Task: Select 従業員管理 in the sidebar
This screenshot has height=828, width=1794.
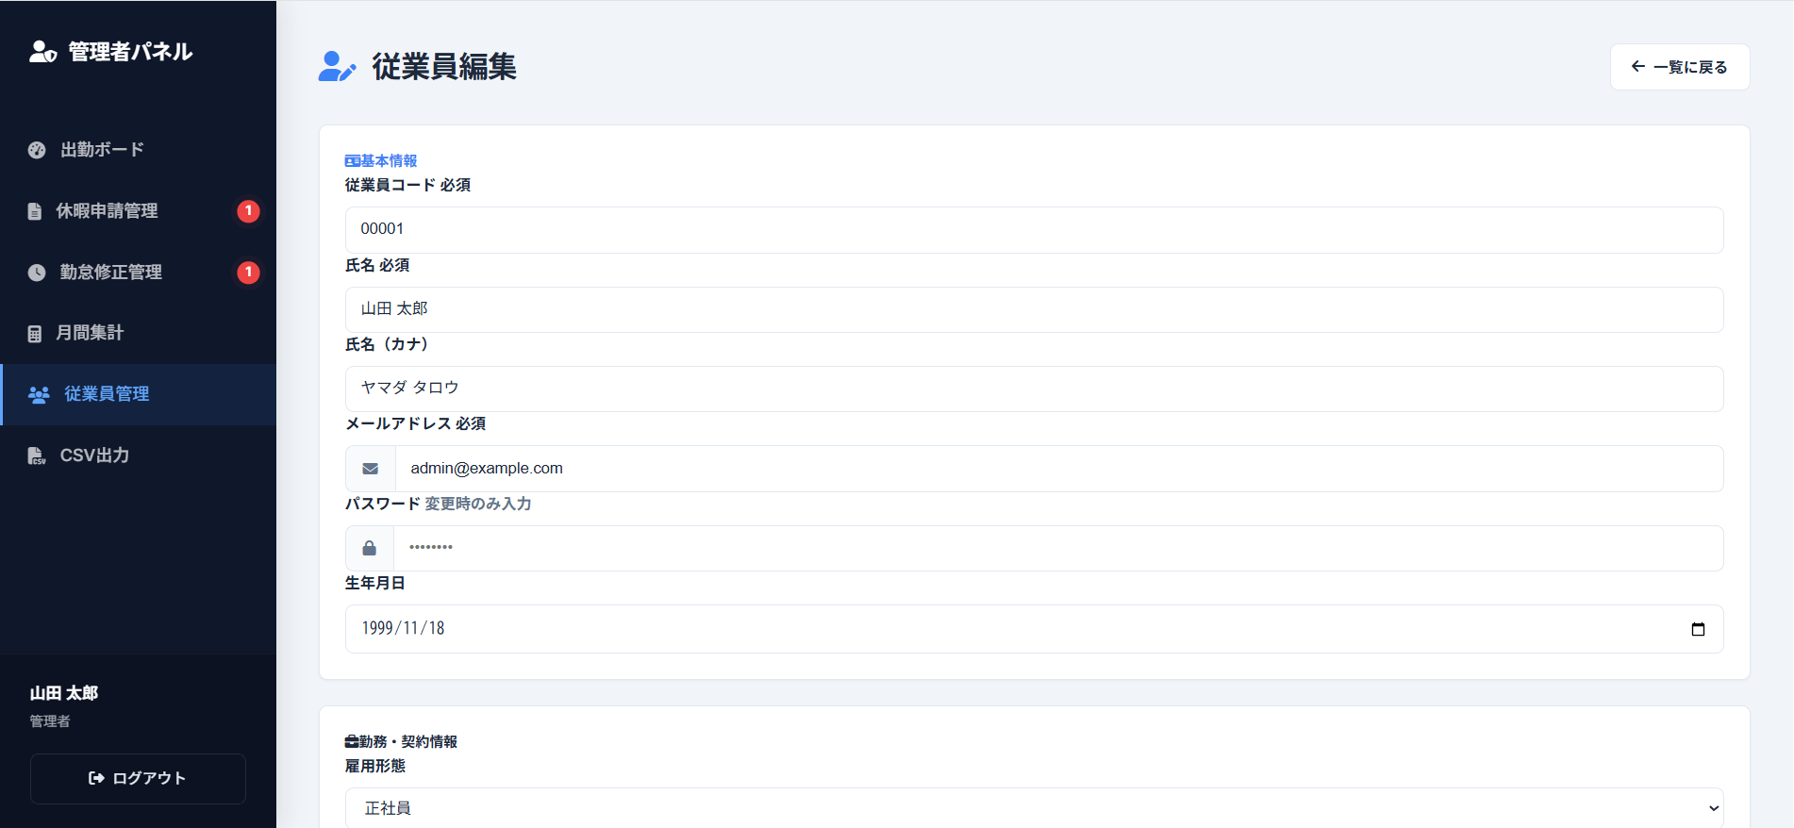Action: click(107, 394)
